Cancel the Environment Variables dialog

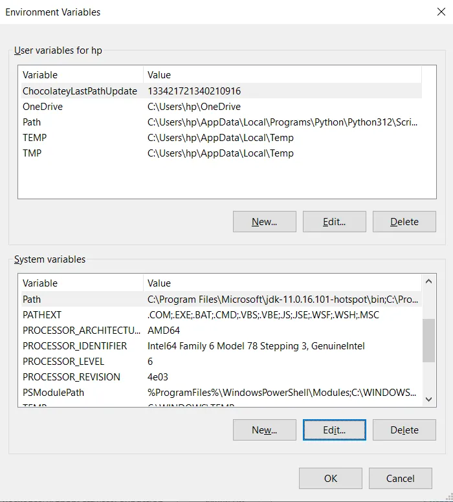[400, 479]
